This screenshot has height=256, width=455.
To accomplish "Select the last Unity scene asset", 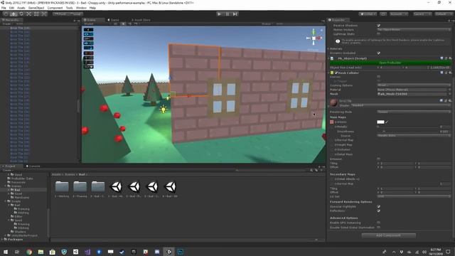I will coord(171,186).
